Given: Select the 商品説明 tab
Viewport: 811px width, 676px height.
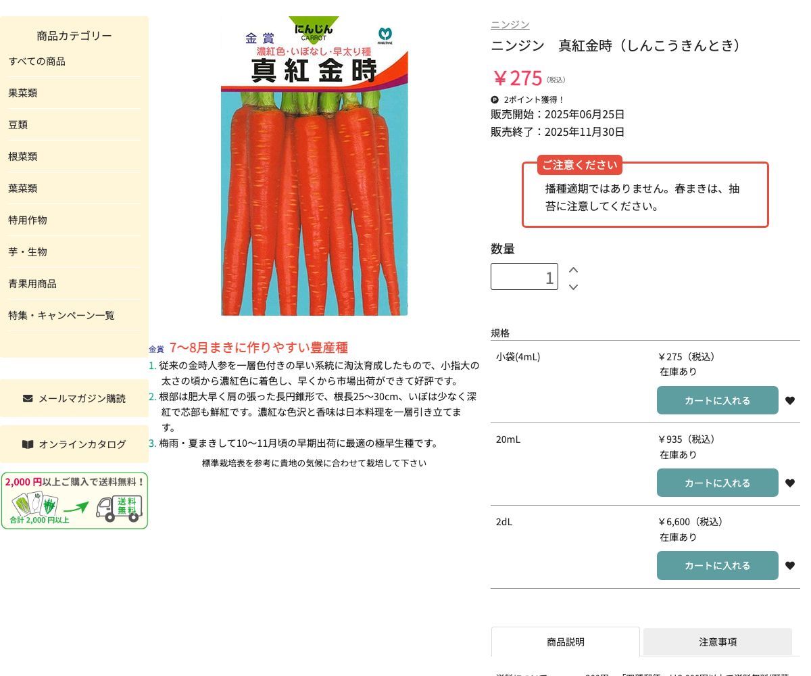Looking at the screenshot, I should pyautogui.click(x=565, y=642).
